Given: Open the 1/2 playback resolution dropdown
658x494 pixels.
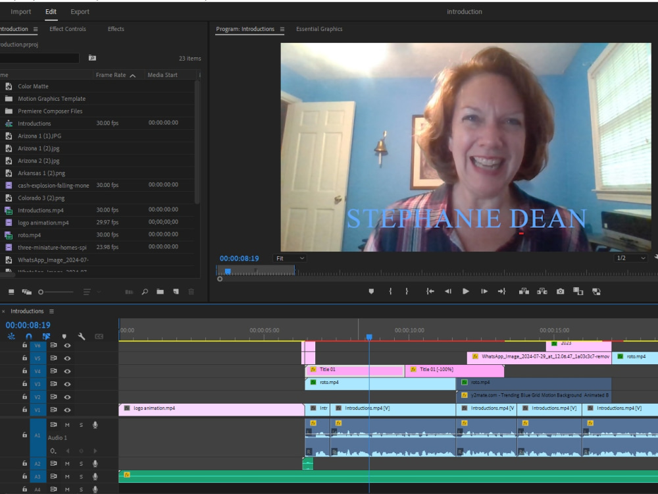Looking at the screenshot, I should (x=631, y=258).
